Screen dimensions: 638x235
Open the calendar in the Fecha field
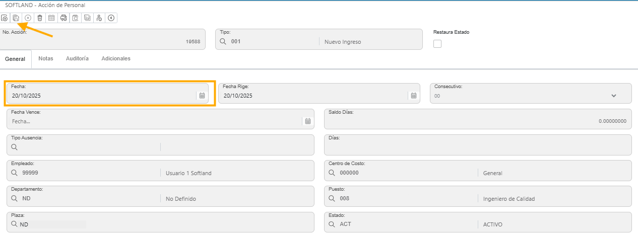pyautogui.click(x=202, y=96)
